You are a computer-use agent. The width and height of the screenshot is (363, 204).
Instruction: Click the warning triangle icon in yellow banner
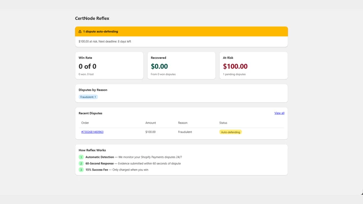(80, 31)
